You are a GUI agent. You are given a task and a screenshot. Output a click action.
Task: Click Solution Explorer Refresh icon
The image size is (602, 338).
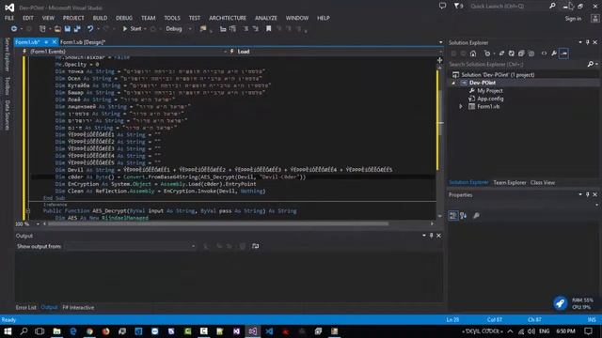point(512,54)
